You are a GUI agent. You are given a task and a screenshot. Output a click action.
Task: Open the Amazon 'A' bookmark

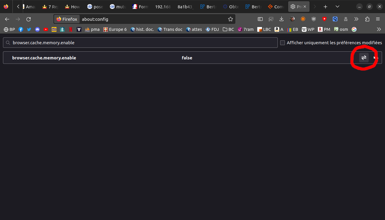pos(279,29)
